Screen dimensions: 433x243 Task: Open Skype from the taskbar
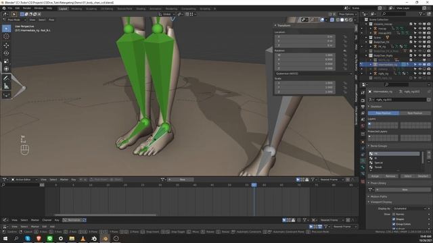click(28, 238)
